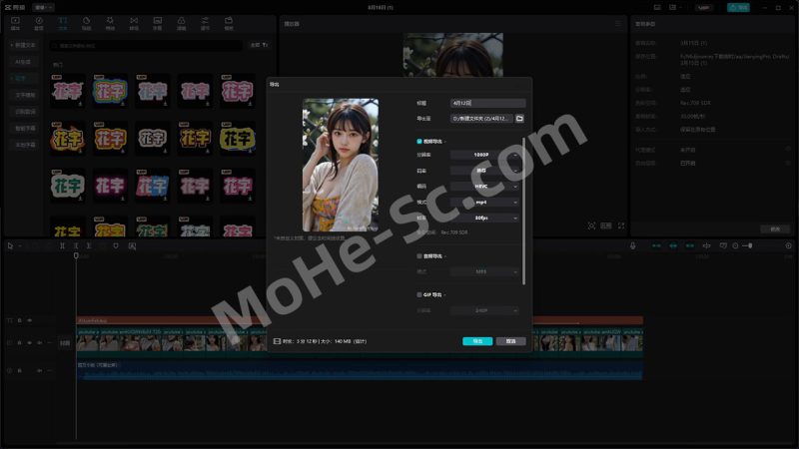Toggle the video export checkbox
799x449 pixels.
click(x=419, y=141)
